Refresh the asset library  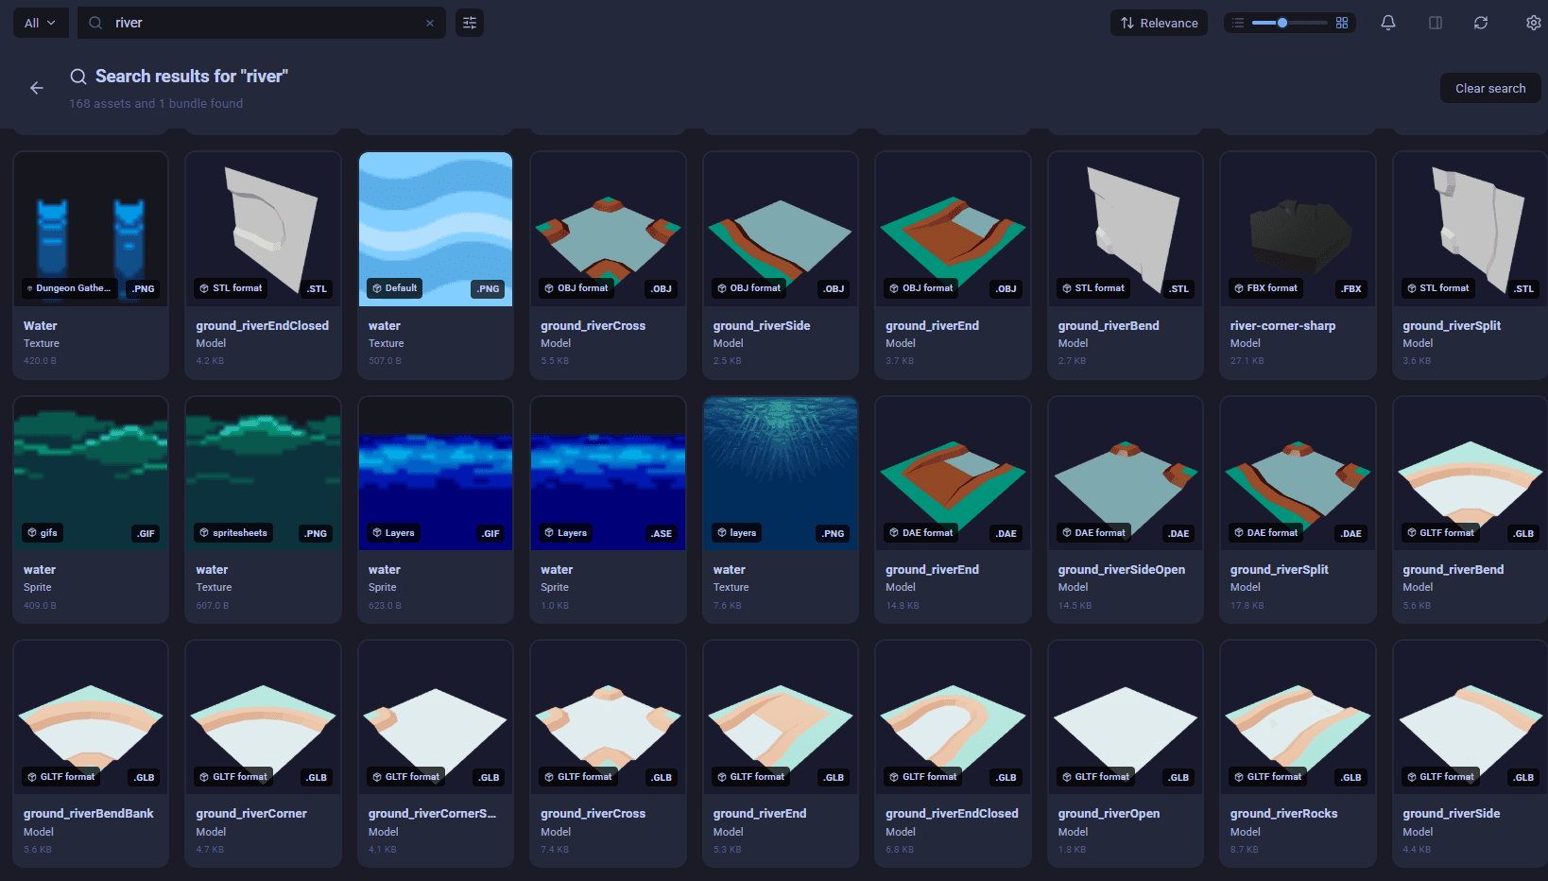(x=1480, y=23)
